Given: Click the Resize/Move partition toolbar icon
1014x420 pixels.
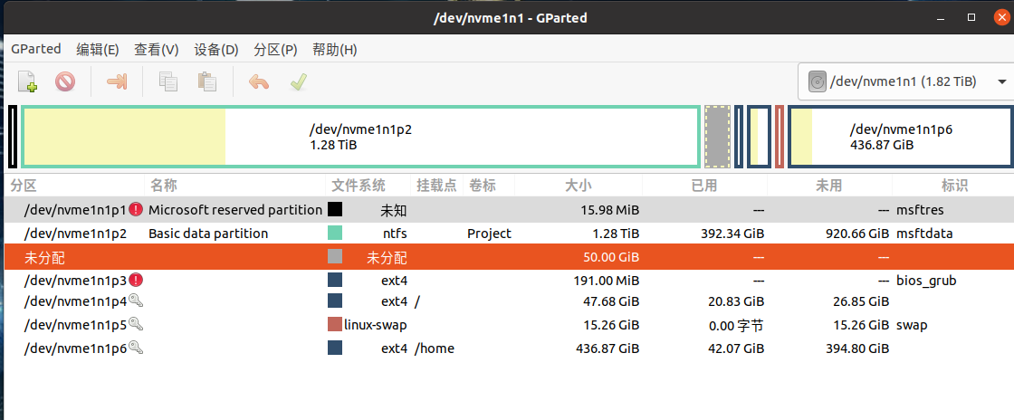Looking at the screenshot, I should point(117,82).
